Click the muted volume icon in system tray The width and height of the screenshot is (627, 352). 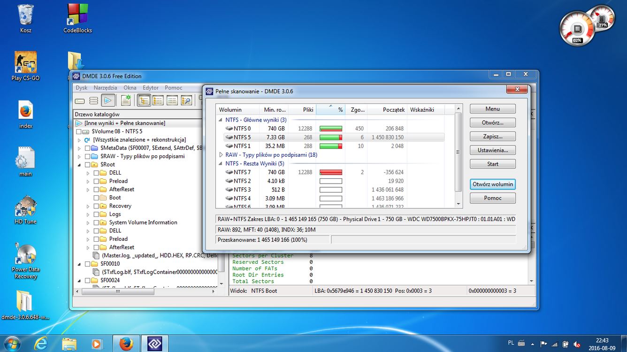point(577,344)
